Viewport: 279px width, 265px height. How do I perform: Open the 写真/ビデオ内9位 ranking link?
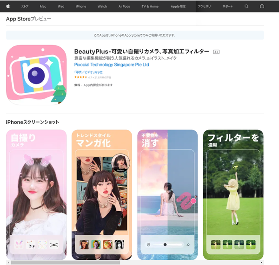point(88,72)
